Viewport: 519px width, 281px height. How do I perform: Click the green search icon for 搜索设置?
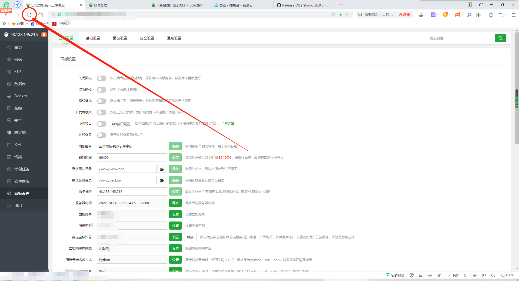(500, 38)
